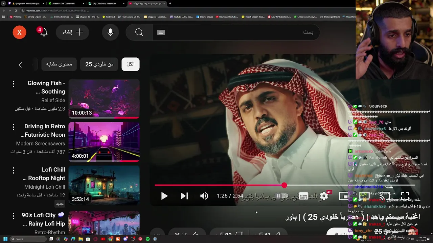
Task: Open 90's Lofi City Rainy thumbnail
Action: pyautogui.click(x=104, y=223)
